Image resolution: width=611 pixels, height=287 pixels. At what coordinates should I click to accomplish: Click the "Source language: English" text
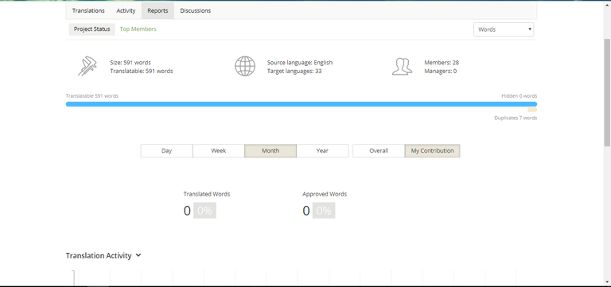click(x=300, y=62)
